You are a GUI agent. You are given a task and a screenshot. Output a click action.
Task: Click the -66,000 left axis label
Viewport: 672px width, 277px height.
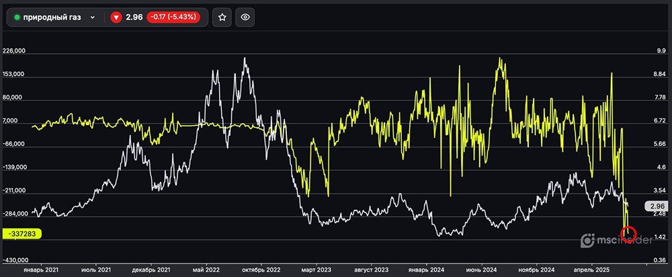point(15,144)
